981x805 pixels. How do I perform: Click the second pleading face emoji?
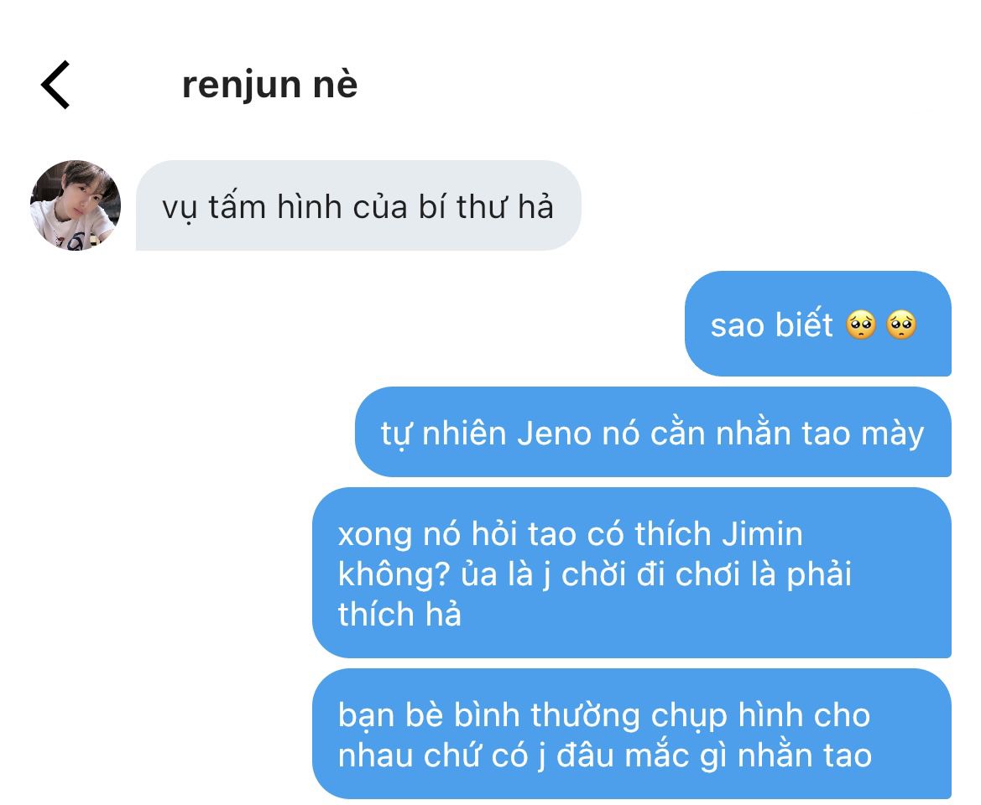point(901,325)
